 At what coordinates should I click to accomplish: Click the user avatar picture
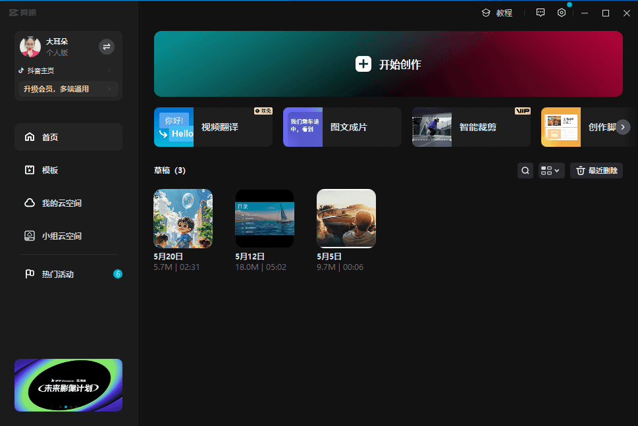[30, 47]
